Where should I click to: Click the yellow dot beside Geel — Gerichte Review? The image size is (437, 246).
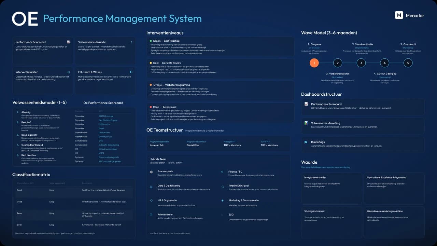pyautogui.click(x=151, y=63)
